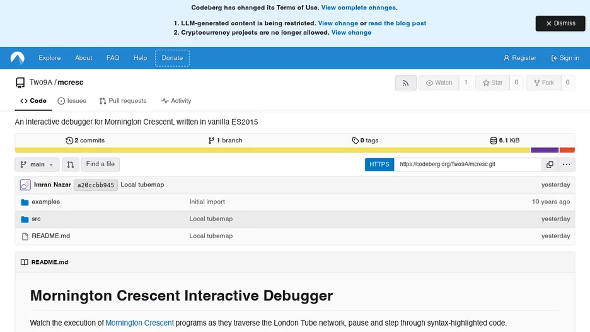
Task: Open the src folder
Action: coord(36,219)
